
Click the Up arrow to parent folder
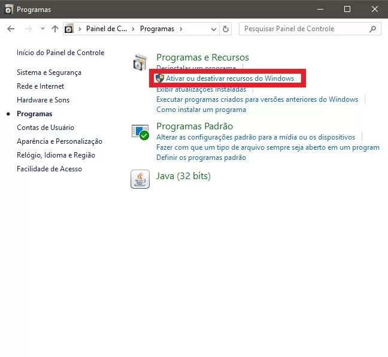pyautogui.click(x=55, y=29)
